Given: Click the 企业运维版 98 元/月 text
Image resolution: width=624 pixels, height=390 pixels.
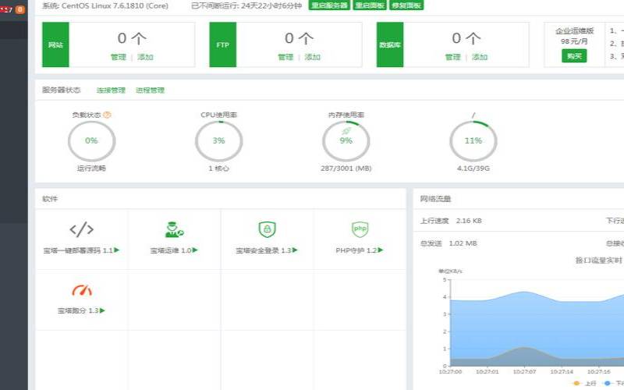Looking at the screenshot, I should [x=574, y=36].
